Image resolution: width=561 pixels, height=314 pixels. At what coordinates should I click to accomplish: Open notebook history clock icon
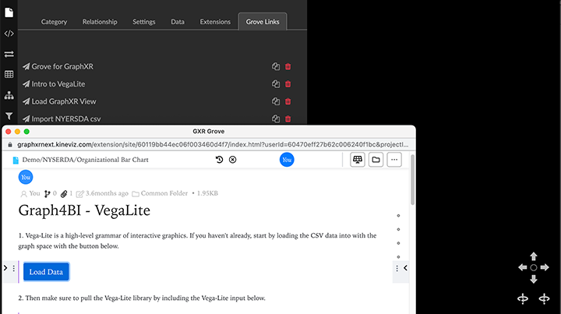(220, 160)
